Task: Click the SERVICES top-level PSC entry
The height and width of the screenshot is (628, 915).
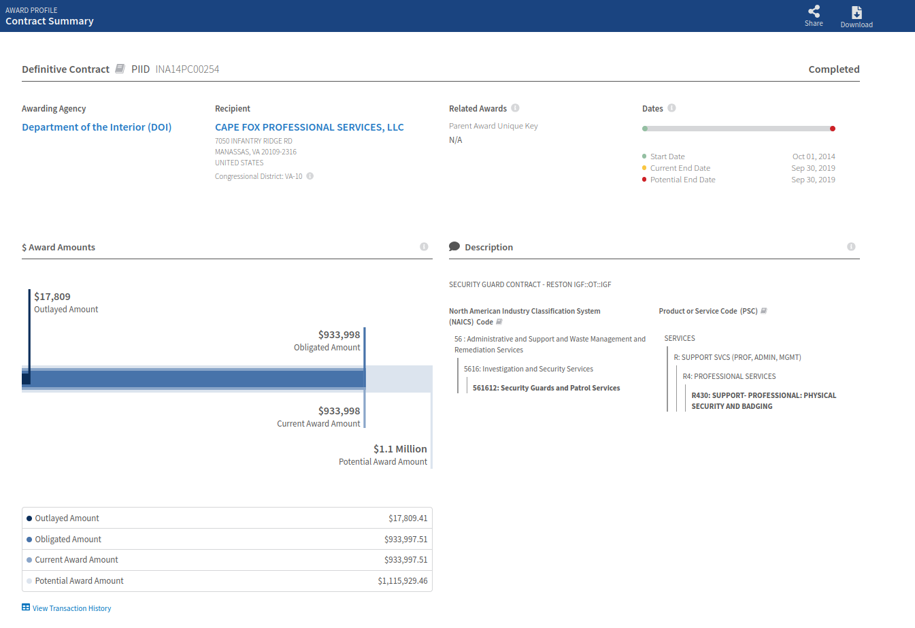Action: [x=680, y=338]
